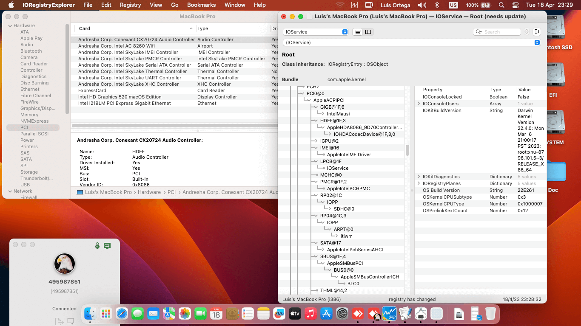Launch the Music app from the Dock

click(310, 314)
